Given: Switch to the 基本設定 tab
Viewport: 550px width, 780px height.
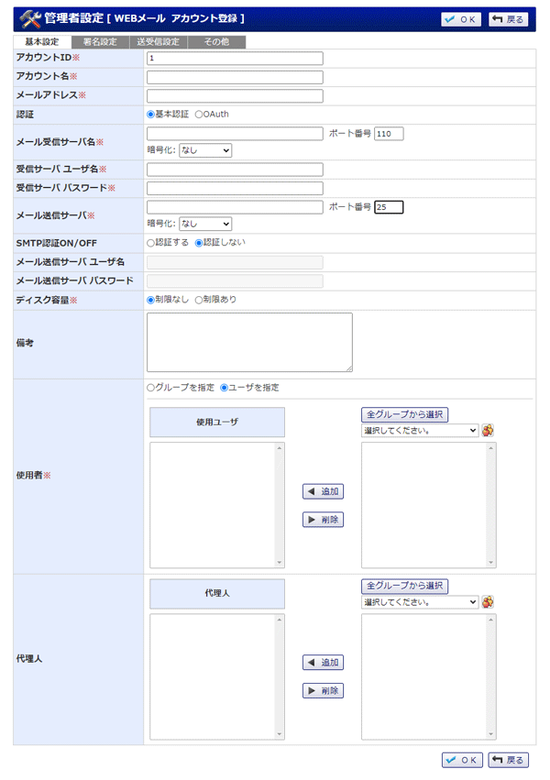Looking at the screenshot, I should click(42, 42).
